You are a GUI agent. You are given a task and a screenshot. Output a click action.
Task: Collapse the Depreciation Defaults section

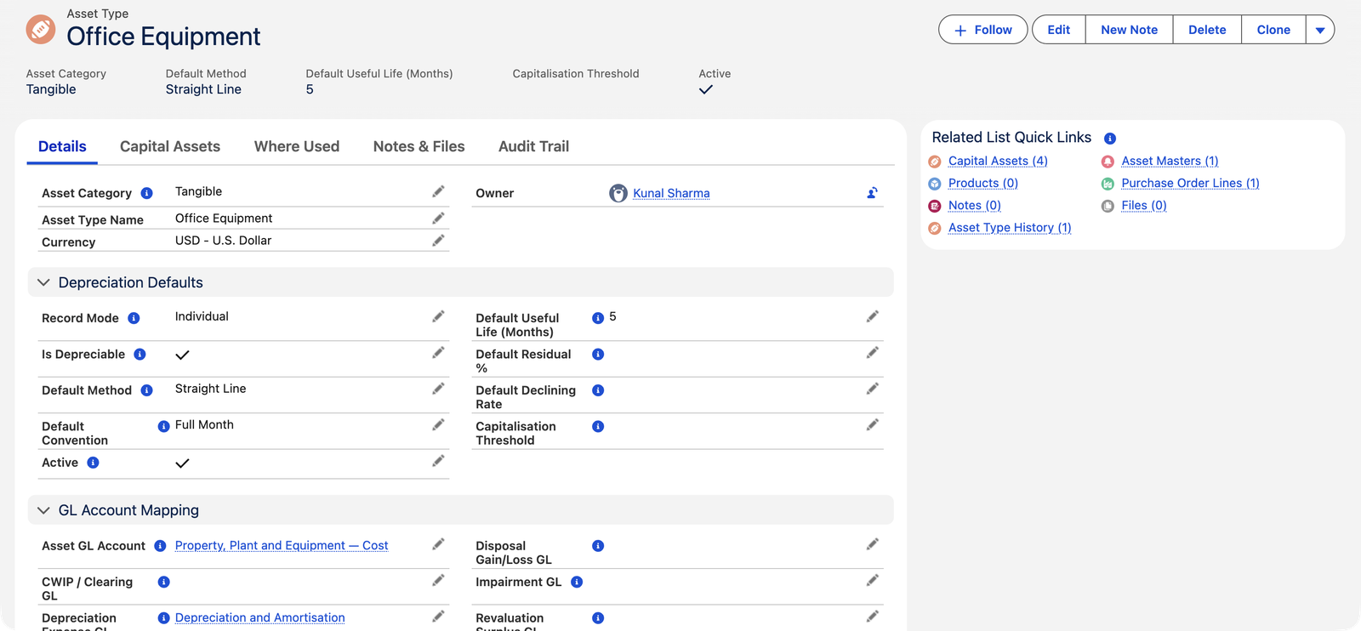tap(43, 282)
